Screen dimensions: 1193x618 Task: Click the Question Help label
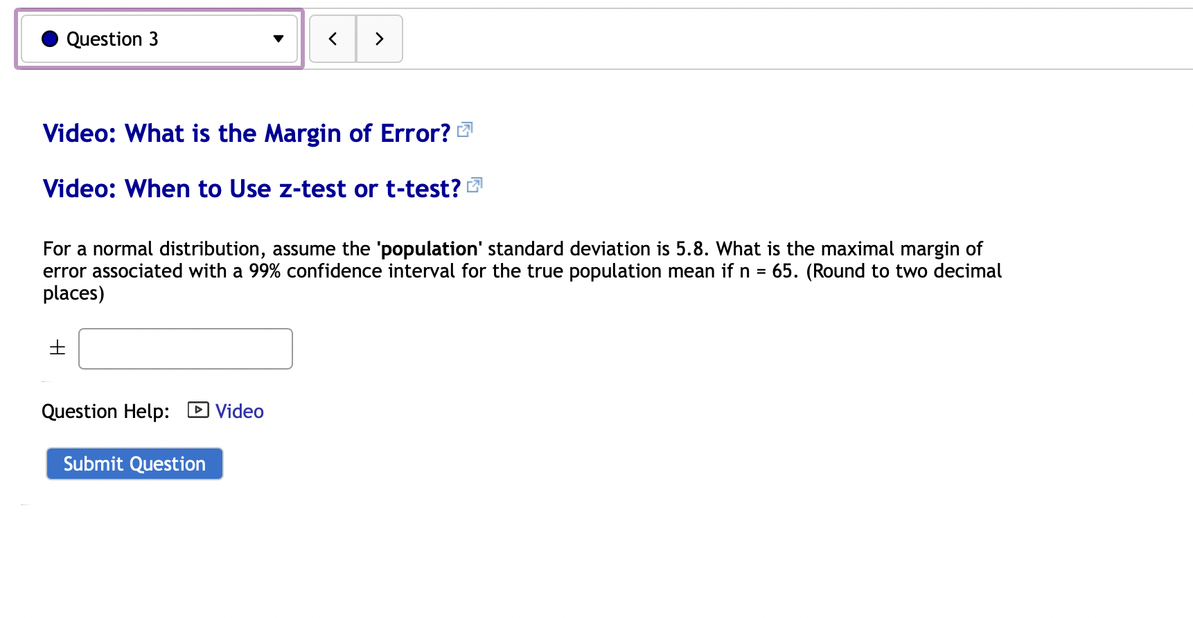(x=105, y=410)
